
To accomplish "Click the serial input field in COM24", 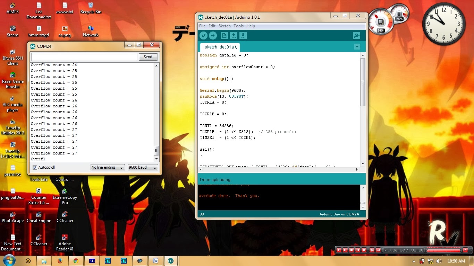I will point(84,57).
